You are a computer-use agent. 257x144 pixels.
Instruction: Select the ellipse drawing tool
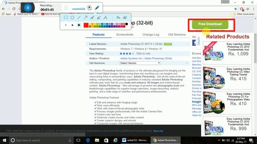pyautogui.click(x=72, y=17)
